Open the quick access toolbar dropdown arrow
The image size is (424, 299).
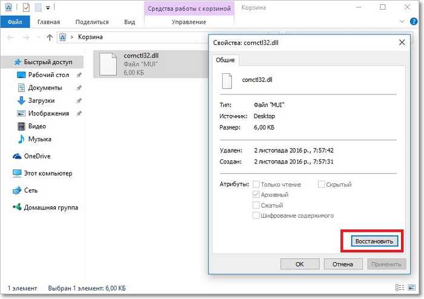pos(48,8)
